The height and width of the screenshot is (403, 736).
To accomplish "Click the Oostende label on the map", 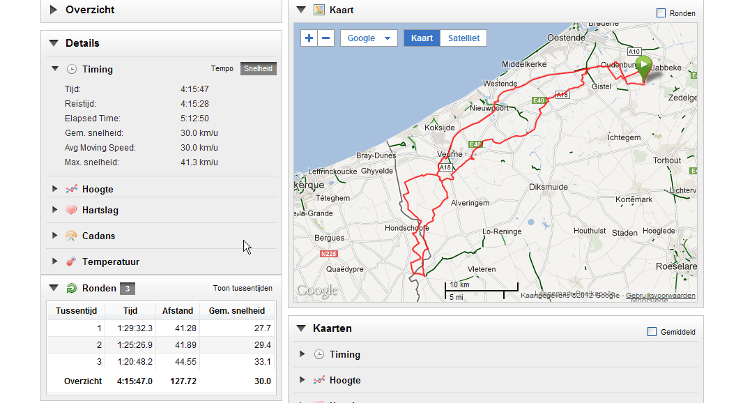I will (x=566, y=38).
